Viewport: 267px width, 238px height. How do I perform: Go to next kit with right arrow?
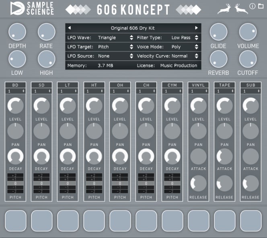[197, 28]
